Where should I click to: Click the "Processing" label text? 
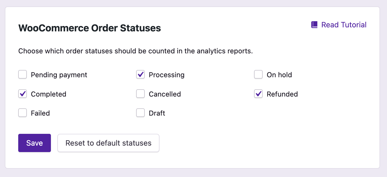(x=166, y=75)
